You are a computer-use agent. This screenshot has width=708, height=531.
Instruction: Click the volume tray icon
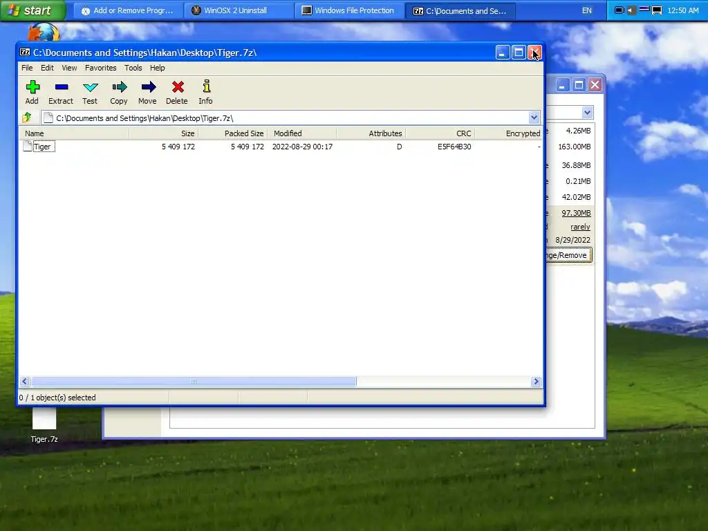[631, 10]
